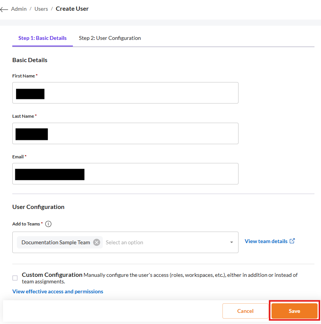Click the back arrow next to Admin
Image resolution: width=321 pixels, height=324 pixels.
coord(4,9)
